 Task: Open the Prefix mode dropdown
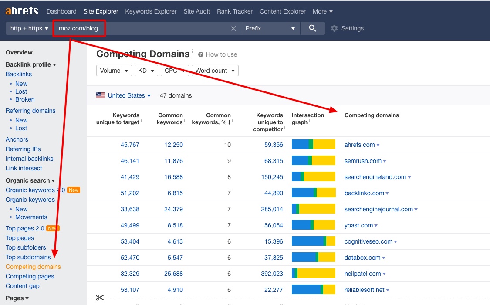(x=270, y=28)
